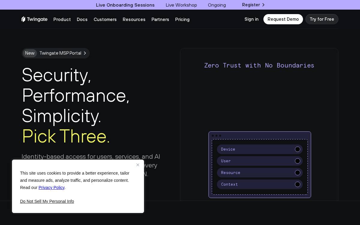Click the Resource row label

pos(231,173)
